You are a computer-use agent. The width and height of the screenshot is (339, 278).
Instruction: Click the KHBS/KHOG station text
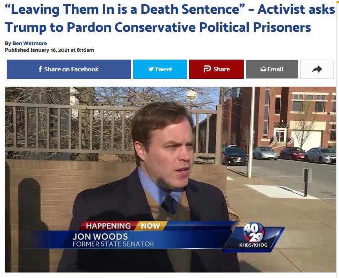[253, 245]
